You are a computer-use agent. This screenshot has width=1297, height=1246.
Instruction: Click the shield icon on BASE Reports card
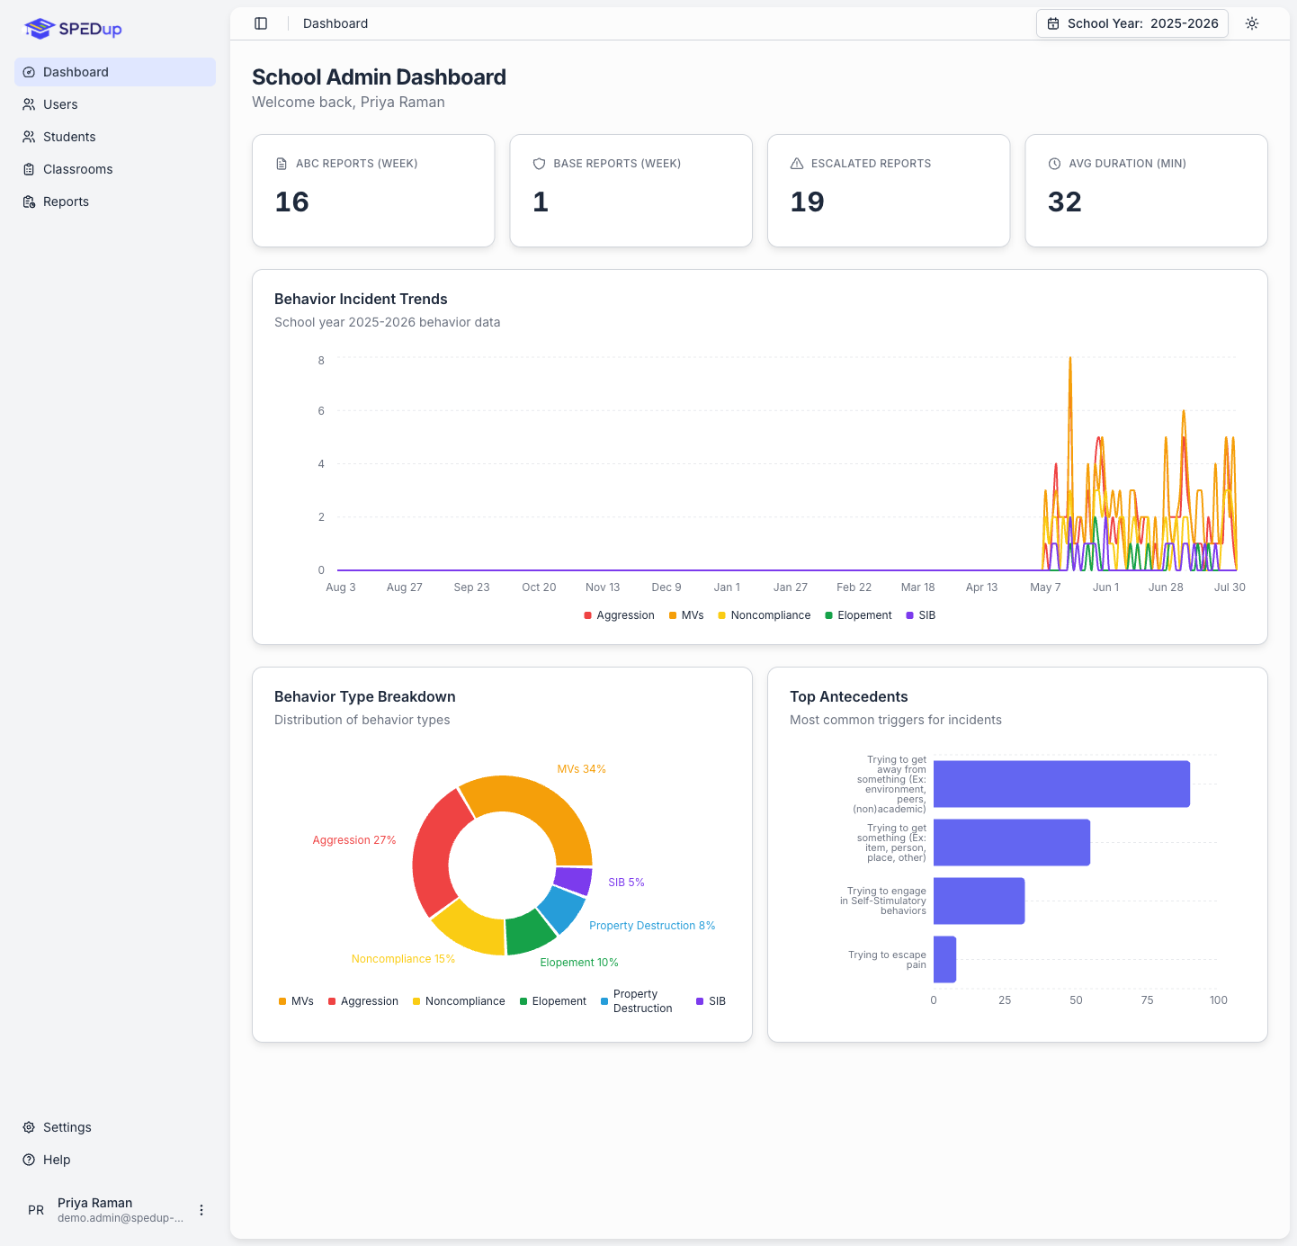540,164
